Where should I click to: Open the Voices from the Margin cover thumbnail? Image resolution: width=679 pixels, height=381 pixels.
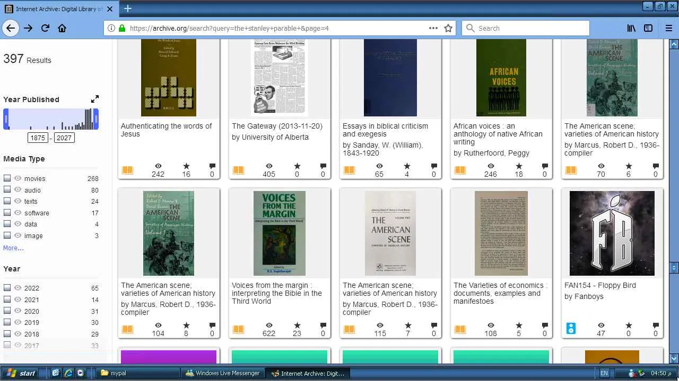coord(280,233)
